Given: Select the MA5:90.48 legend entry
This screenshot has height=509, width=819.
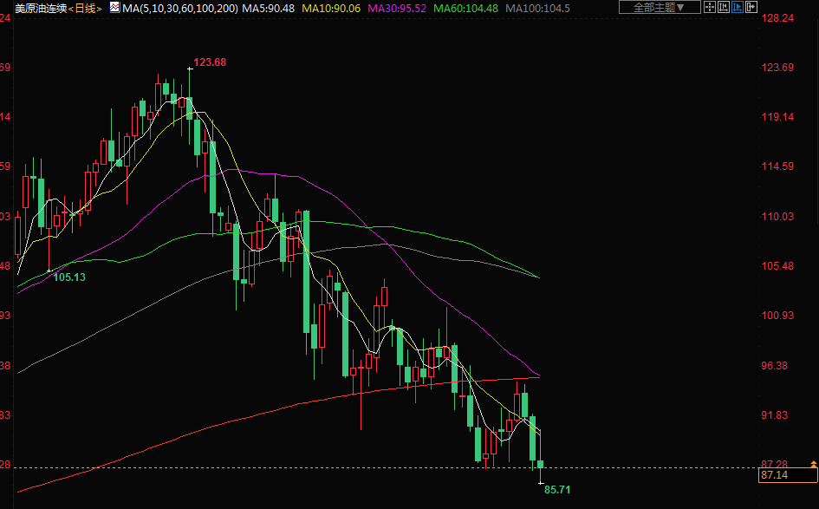Looking at the screenshot, I should point(268,8).
